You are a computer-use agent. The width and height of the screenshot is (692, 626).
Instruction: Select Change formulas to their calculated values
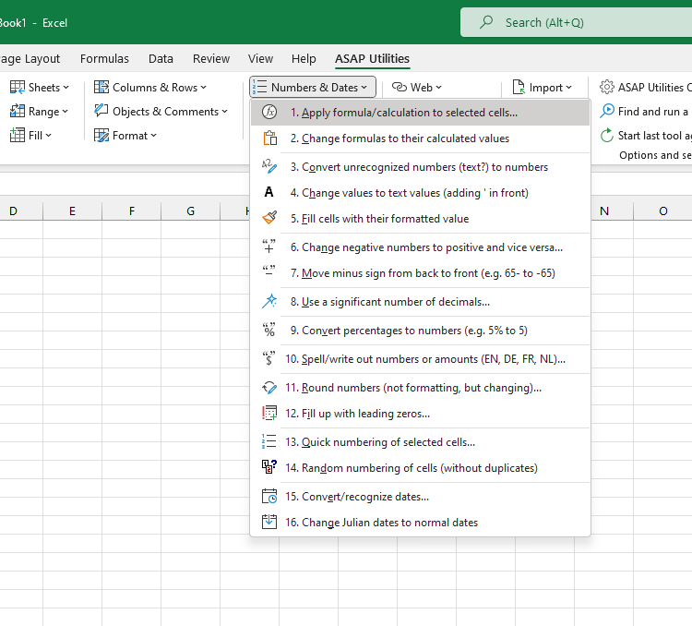coord(420,138)
